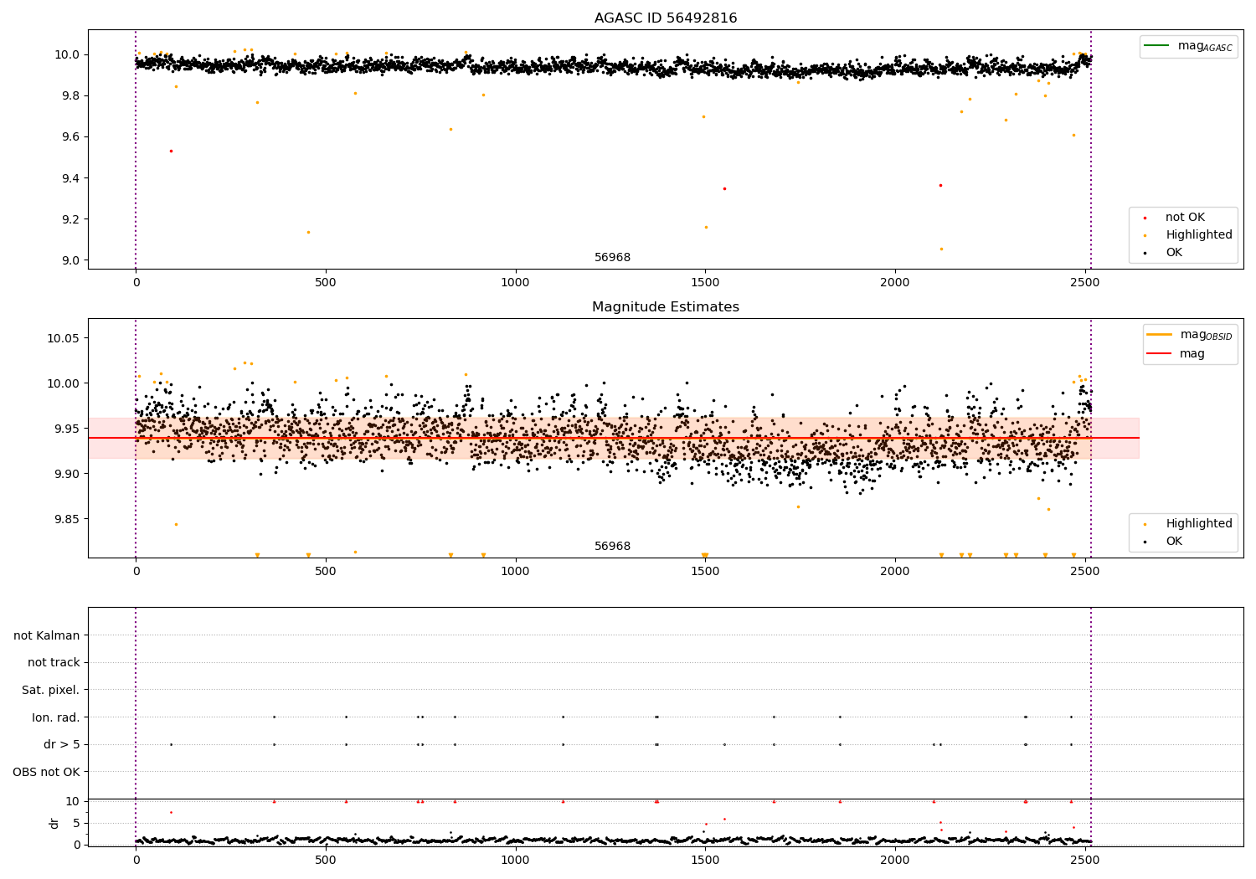Click 'Highlighted' legend entry in top plot
The height and width of the screenshot is (879, 1256).
[1189, 235]
